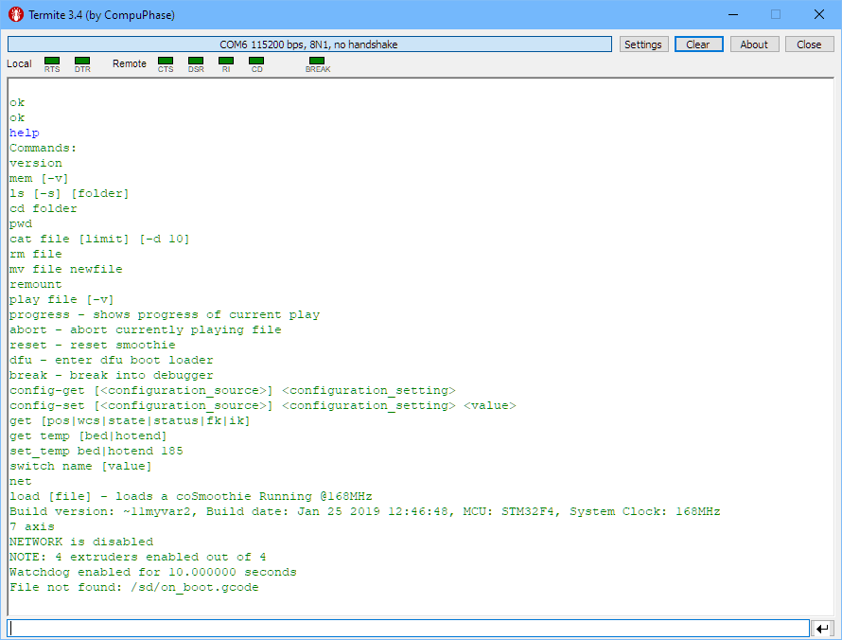
Task: Maximize the Termite window
Action: [776, 15]
